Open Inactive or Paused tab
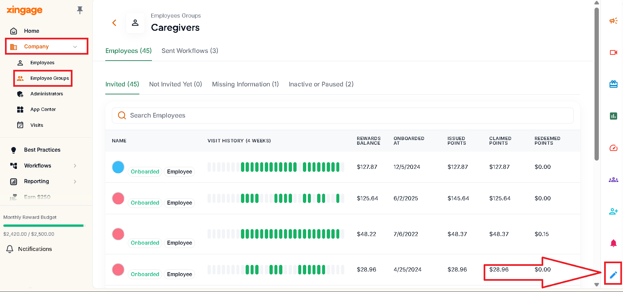Image resolution: width=623 pixels, height=292 pixels. 321,84
